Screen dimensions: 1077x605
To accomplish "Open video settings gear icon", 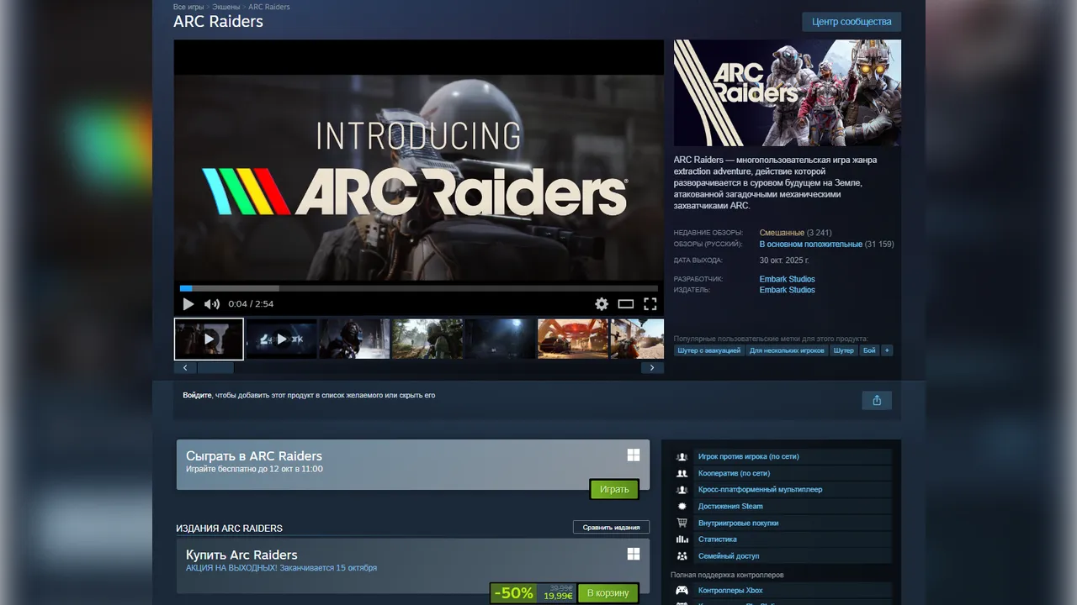I will [602, 304].
